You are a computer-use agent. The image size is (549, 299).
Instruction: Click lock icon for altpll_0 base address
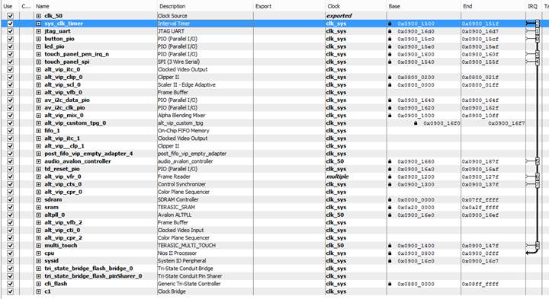coord(390,215)
